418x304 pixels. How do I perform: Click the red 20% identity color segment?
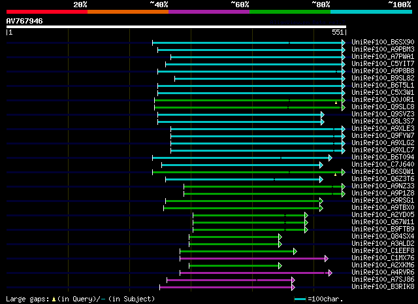47,12
